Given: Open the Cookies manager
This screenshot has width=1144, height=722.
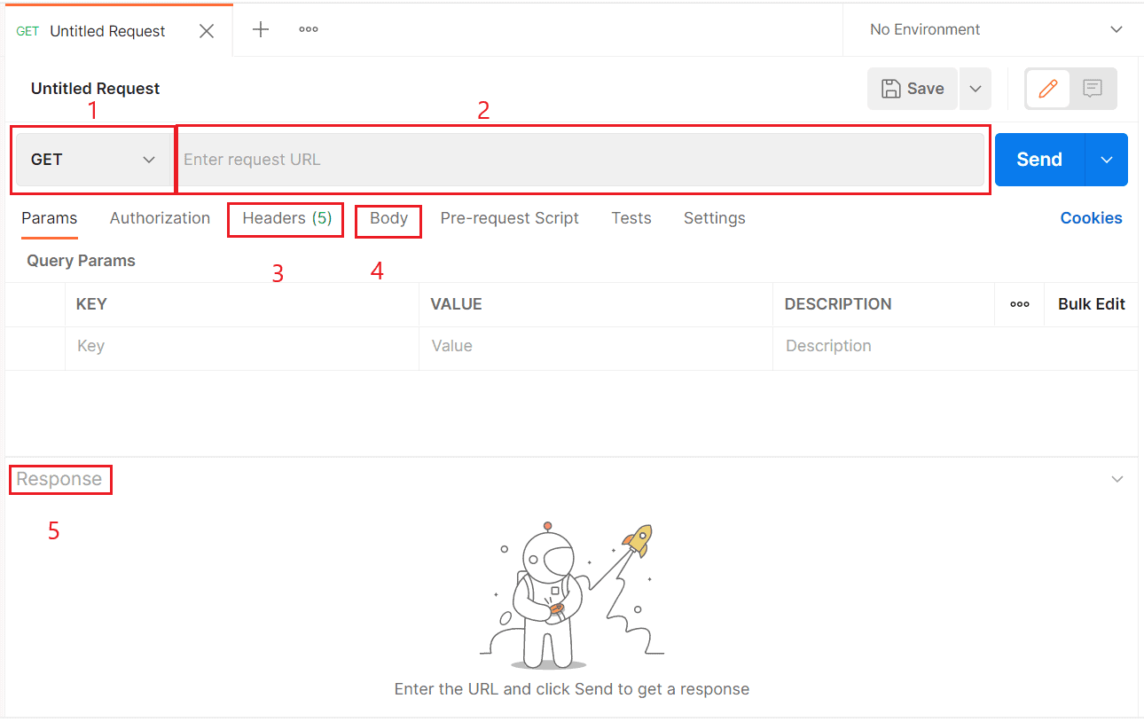Looking at the screenshot, I should coord(1091,218).
